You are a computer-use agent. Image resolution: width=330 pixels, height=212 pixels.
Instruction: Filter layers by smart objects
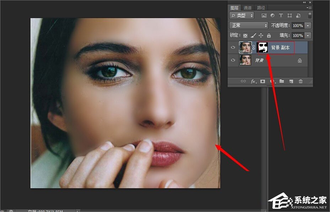(x=298, y=15)
